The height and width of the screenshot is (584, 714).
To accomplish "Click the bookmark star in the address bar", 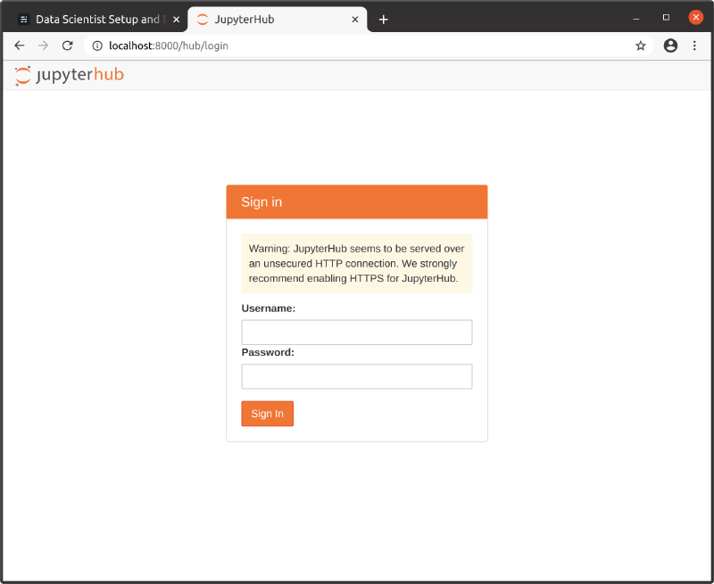I will click(x=641, y=45).
